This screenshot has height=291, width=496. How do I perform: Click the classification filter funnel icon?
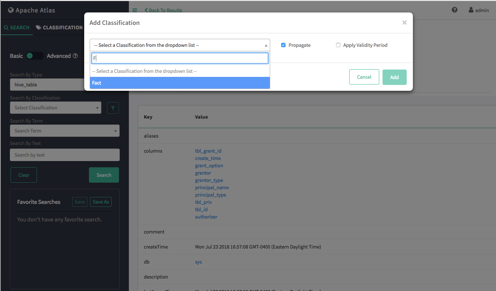(113, 108)
